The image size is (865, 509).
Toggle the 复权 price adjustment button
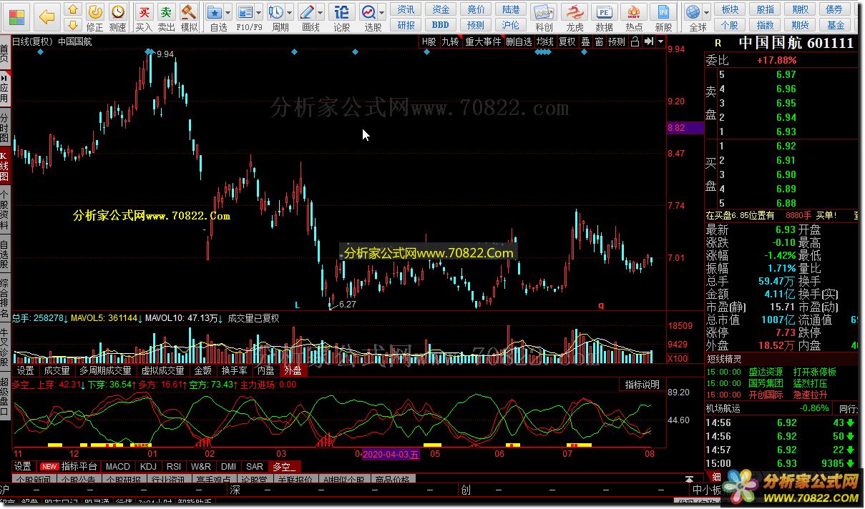click(567, 41)
